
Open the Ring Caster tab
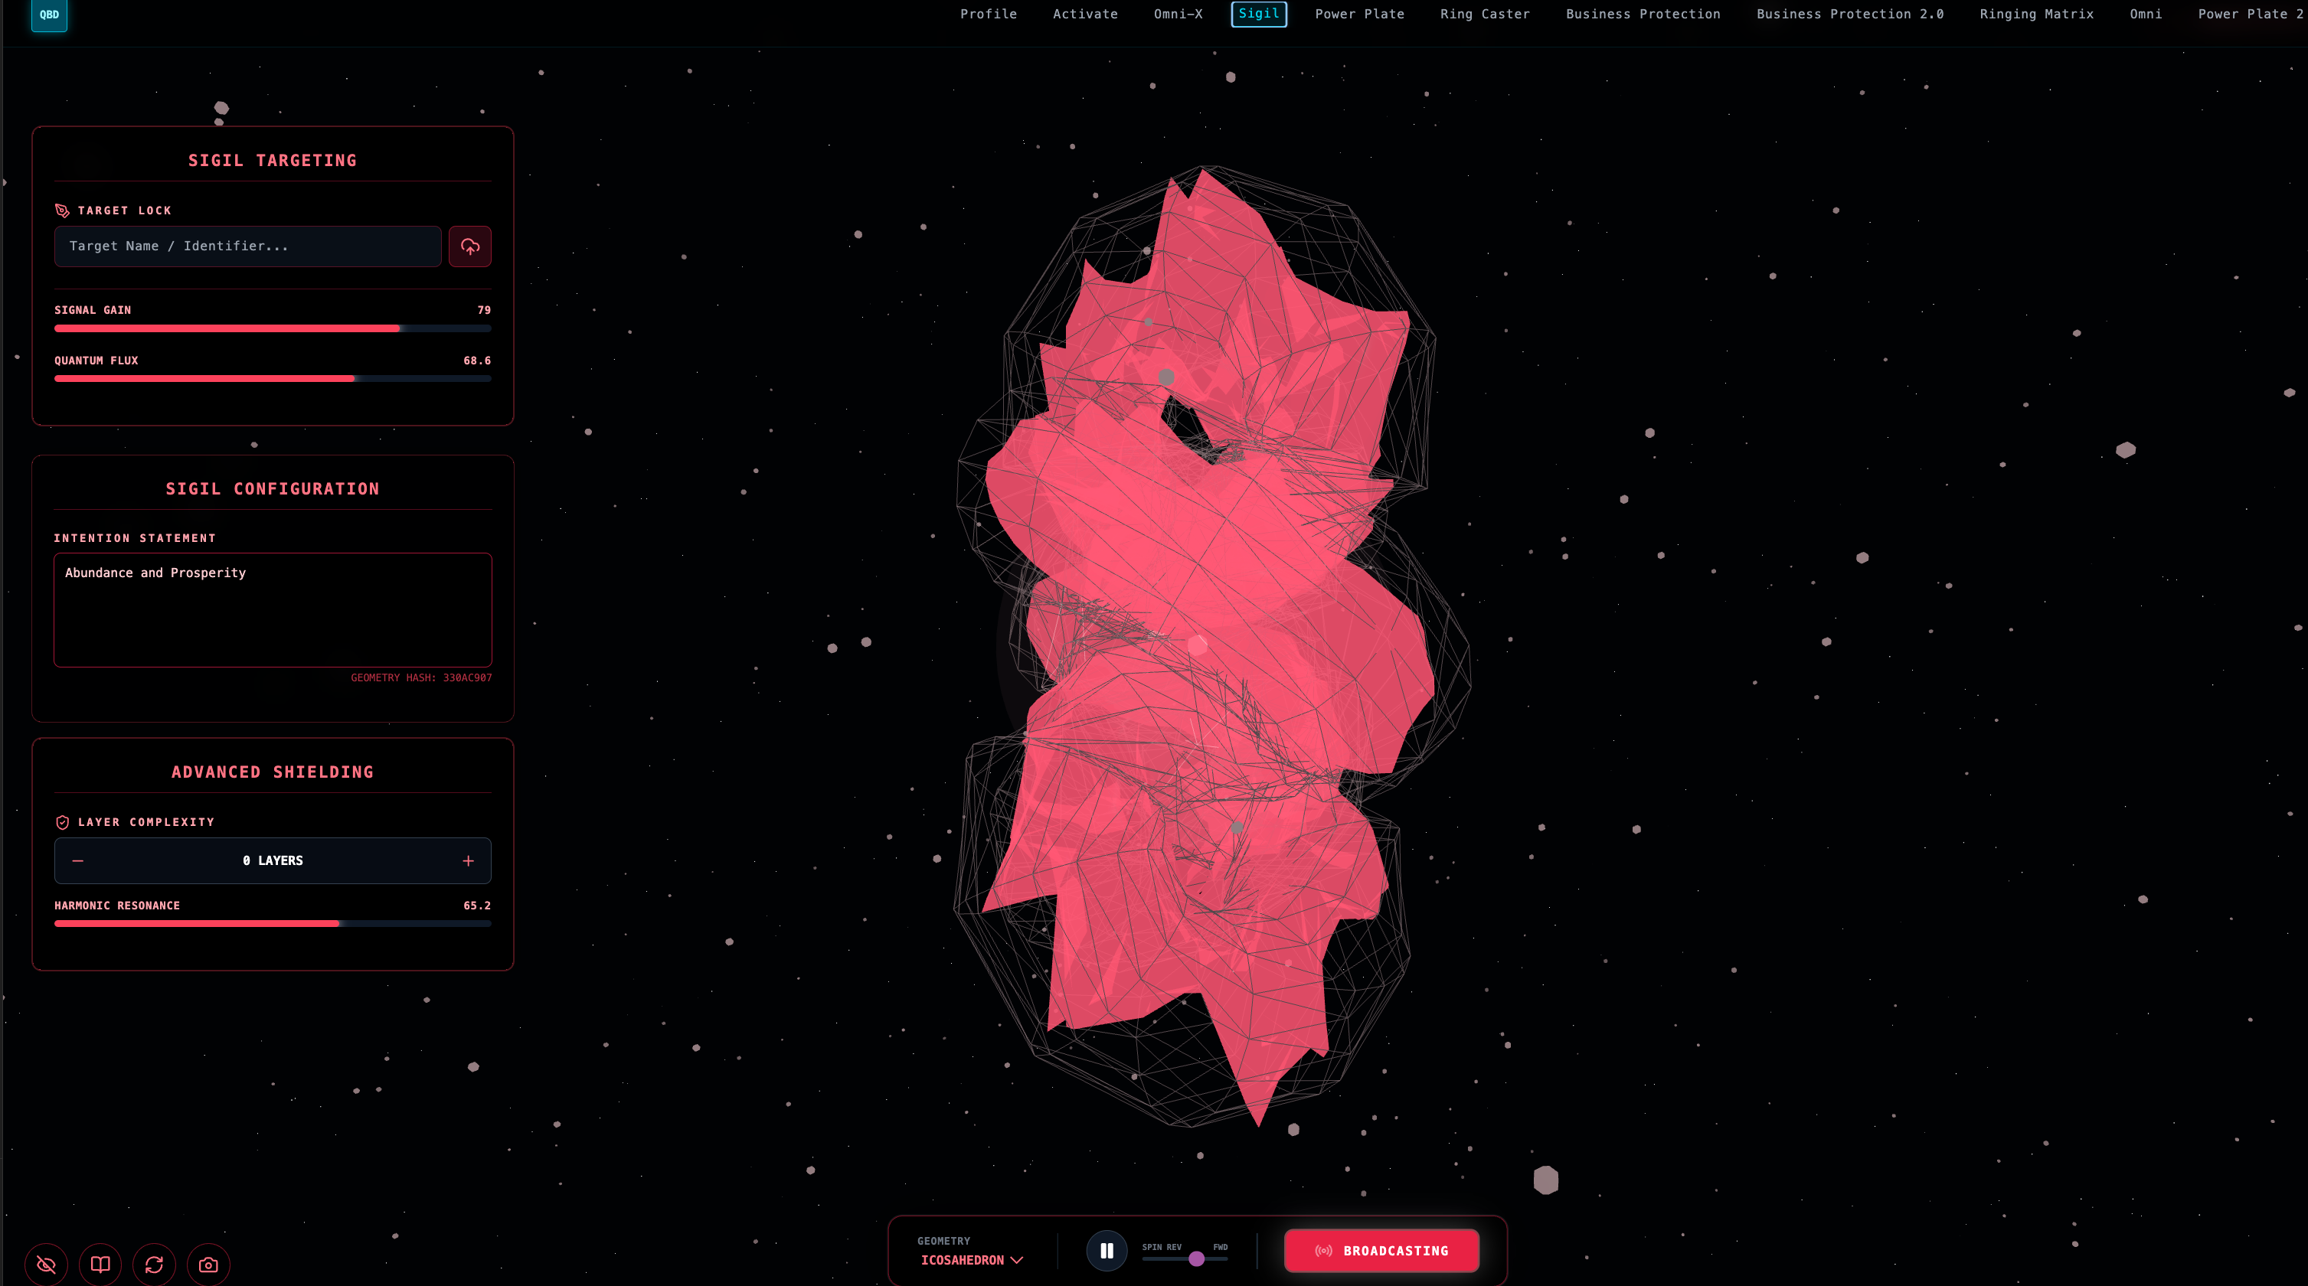click(1485, 15)
